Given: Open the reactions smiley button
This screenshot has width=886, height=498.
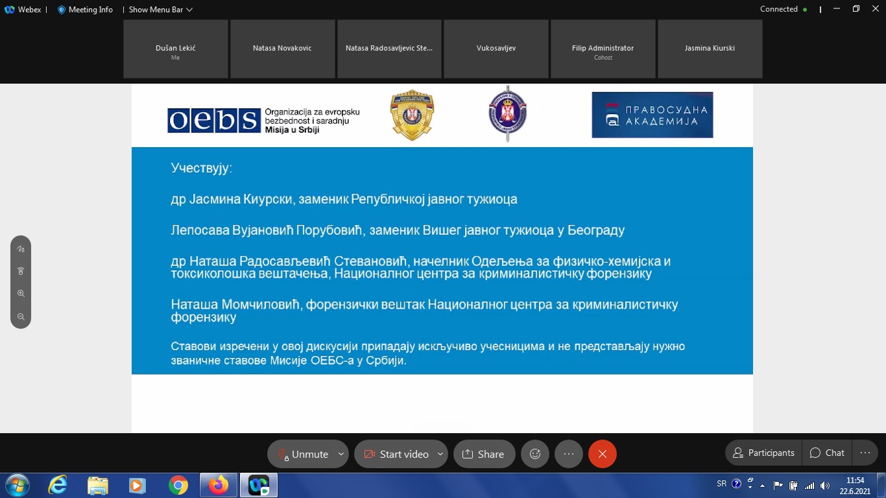Looking at the screenshot, I should pos(535,454).
